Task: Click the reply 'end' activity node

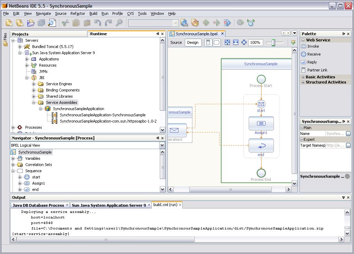Action: pyautogui.click(x=261, y=146)
